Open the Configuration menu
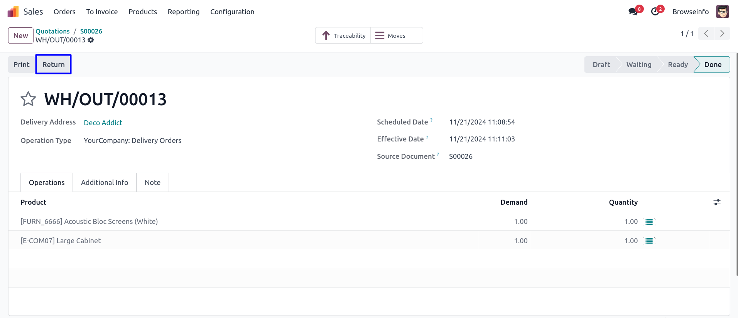Screen dimensions: 738x318 (x=232, y=12)
